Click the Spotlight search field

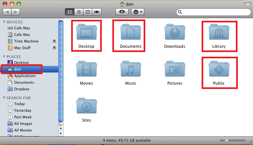pyautogui.click(x=213, y=12)
